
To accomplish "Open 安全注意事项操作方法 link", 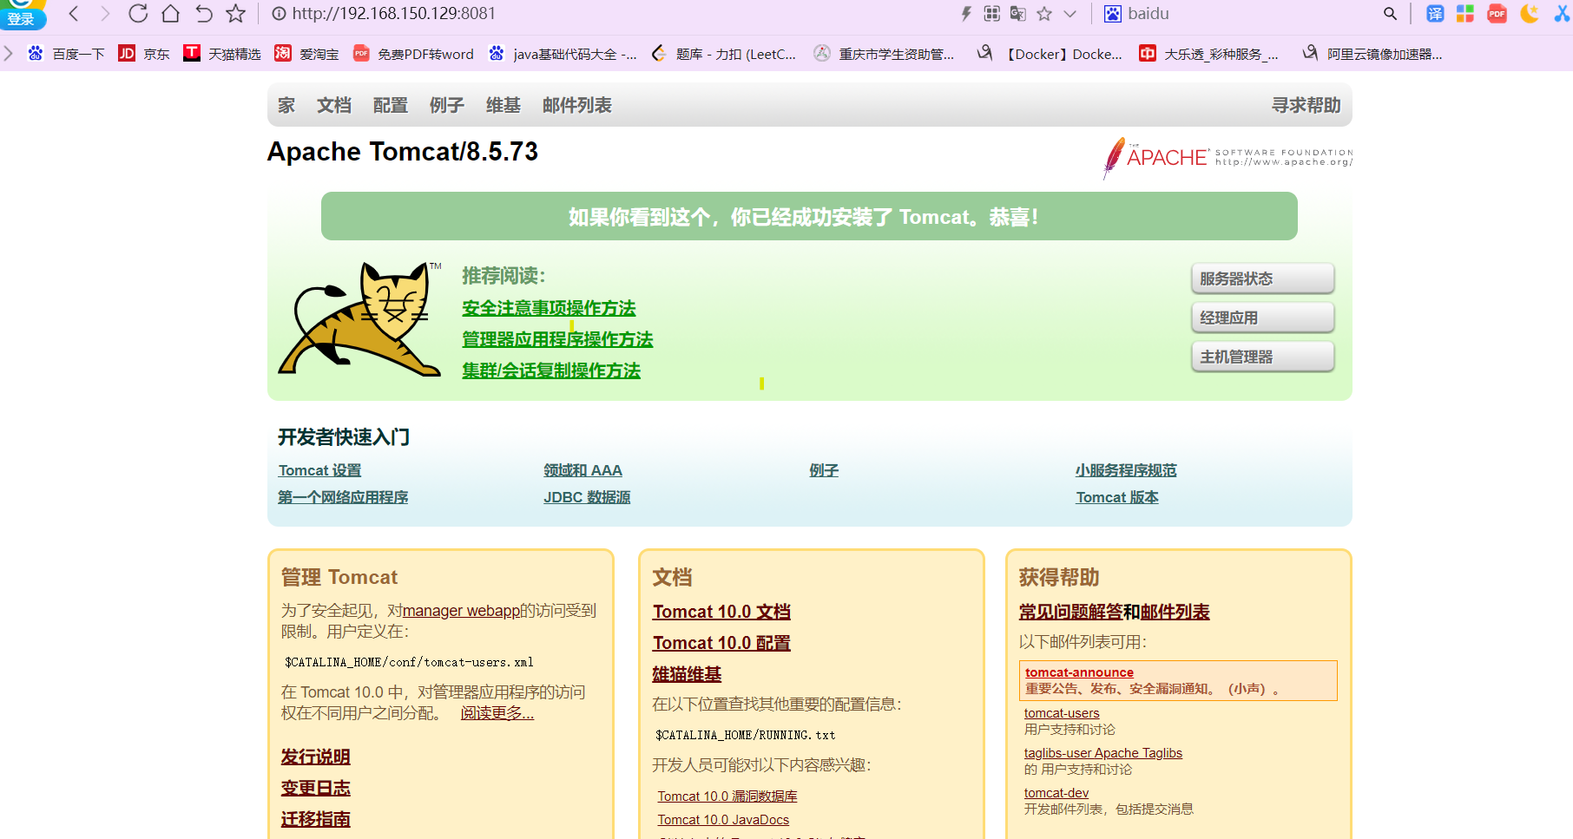I will click(x=549, y=308).
